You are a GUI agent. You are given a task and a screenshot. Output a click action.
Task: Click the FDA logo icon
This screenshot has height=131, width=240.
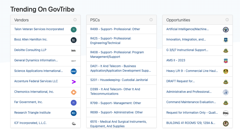pyautogui.click(x=226, y=113)
